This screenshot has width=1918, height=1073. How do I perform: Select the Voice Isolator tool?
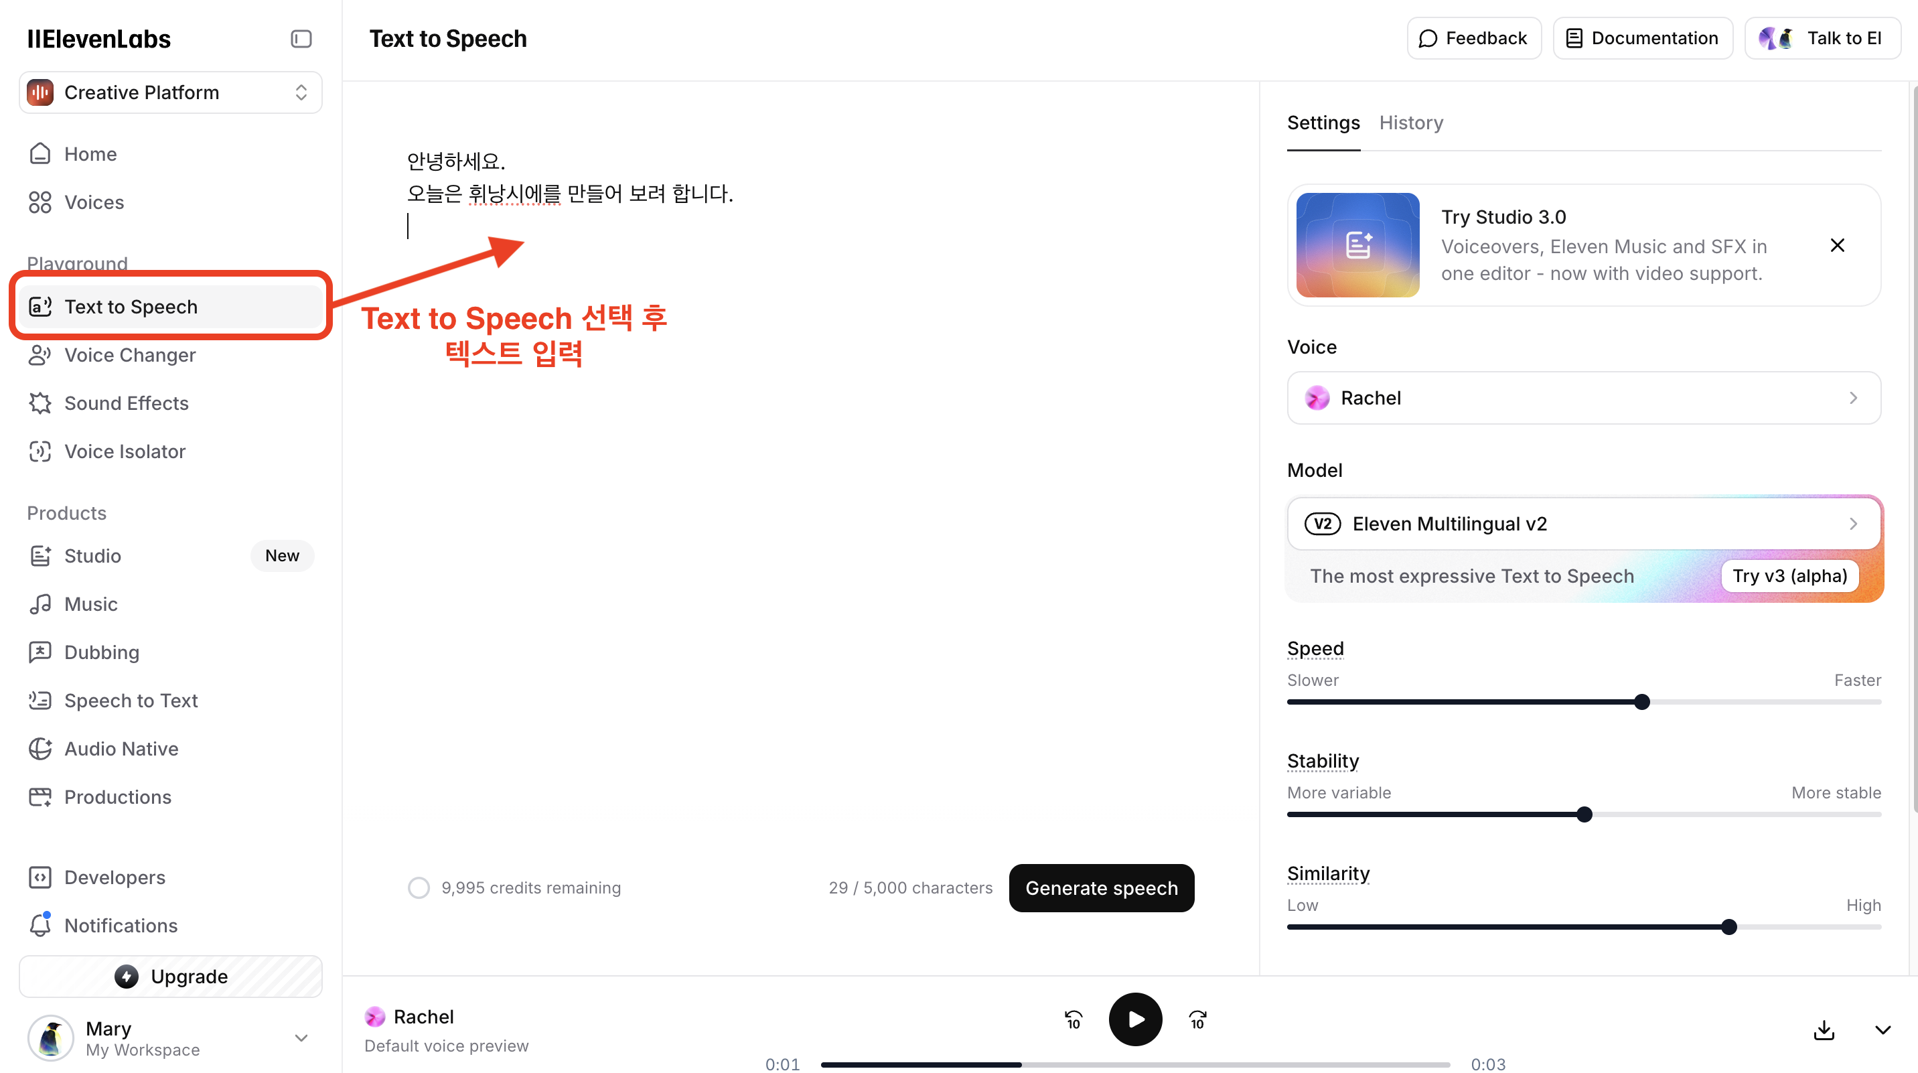click(40, 451)
